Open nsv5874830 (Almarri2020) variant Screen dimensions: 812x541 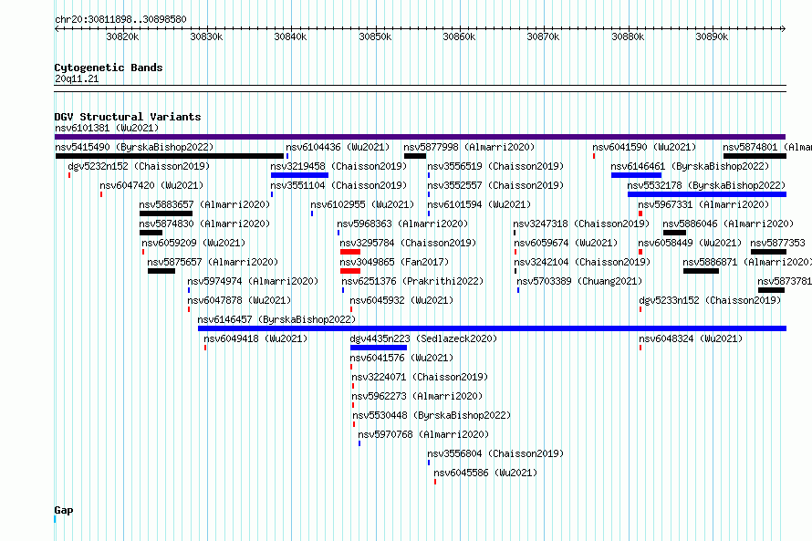(x=204, y=224)
